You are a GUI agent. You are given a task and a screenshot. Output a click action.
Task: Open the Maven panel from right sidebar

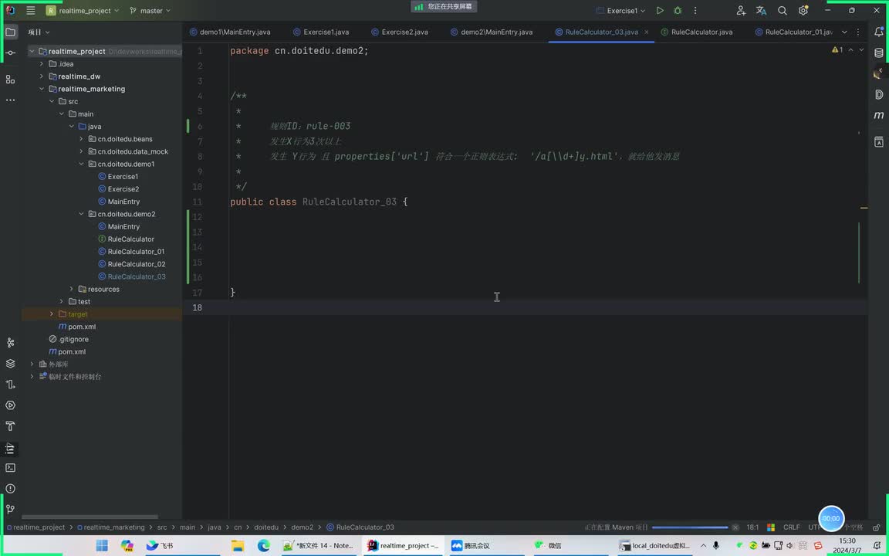pyautogui.click(x=878, y=115)
